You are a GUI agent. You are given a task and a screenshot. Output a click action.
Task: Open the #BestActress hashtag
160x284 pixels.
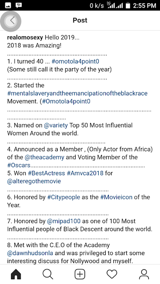tap(46, 173)
